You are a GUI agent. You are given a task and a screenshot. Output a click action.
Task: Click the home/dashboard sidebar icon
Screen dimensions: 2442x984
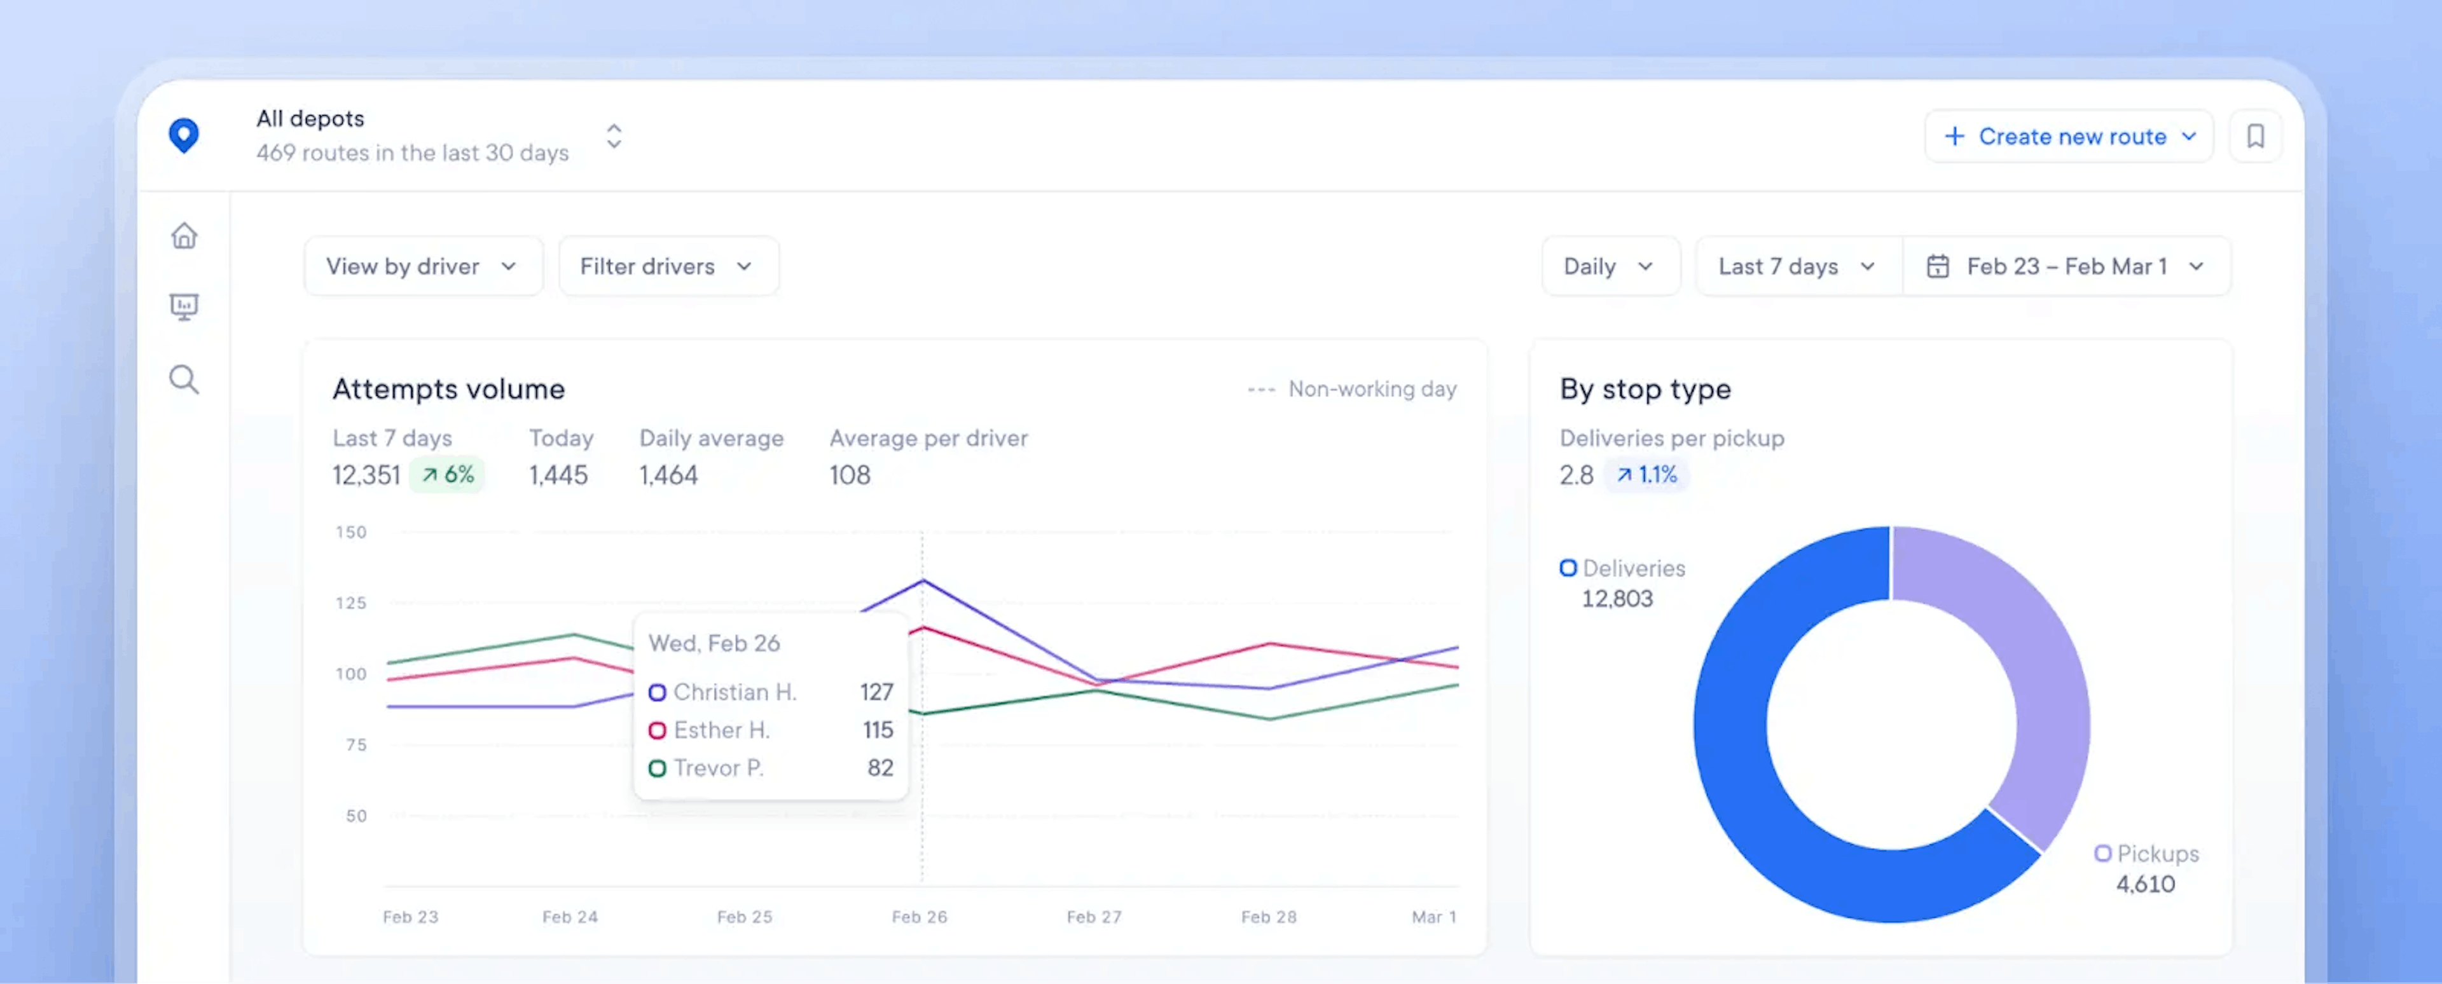[x=188, y=235]
